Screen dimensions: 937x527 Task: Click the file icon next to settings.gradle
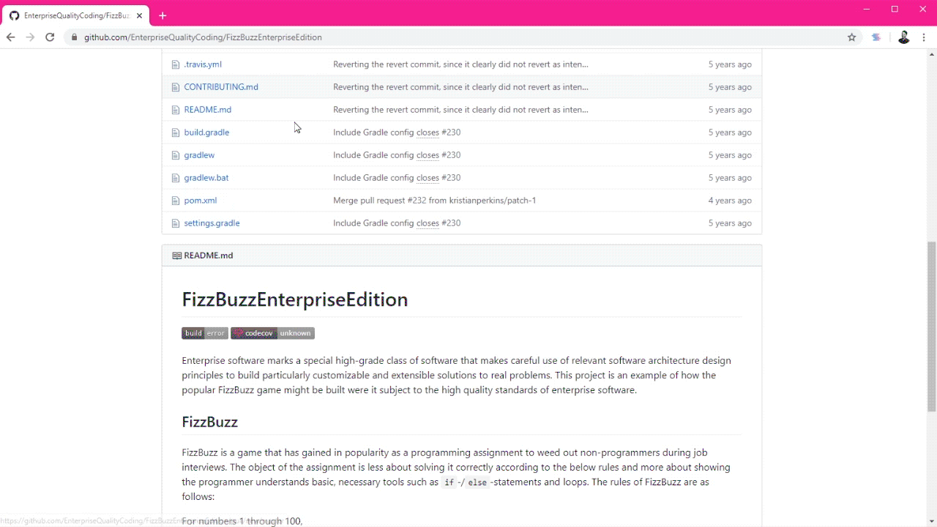pyautogui.click(x=175, y=223)
